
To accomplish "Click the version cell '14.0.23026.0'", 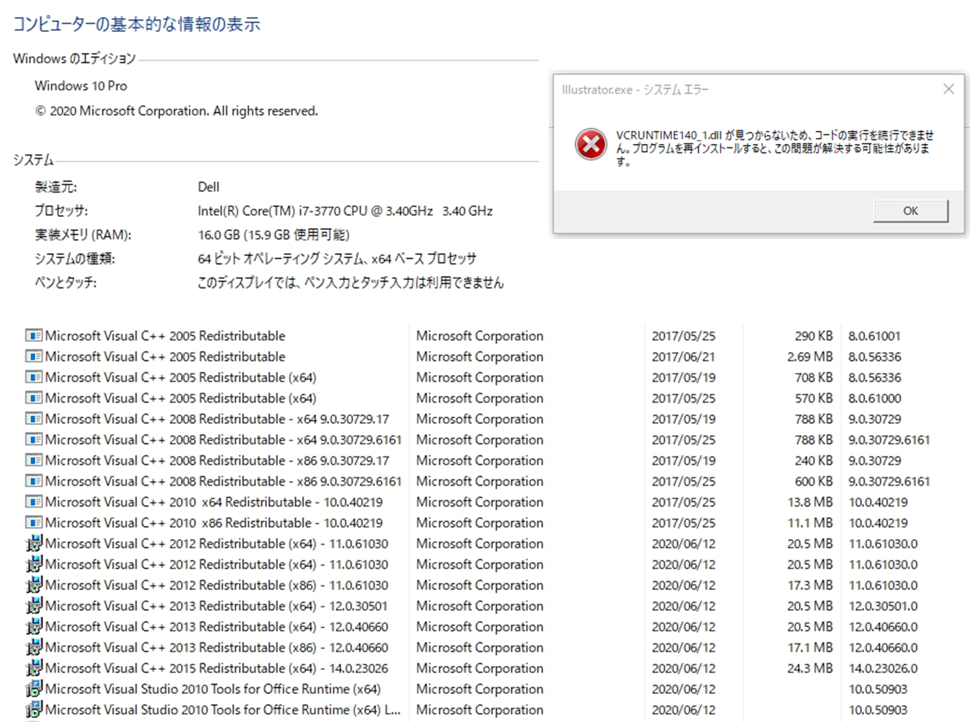I will (883, 669).
